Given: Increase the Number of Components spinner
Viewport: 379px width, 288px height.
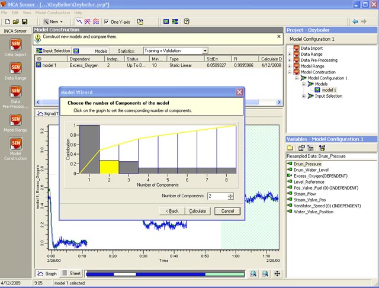Looking at the screenshot, I should pyautogui.click(x=230, y=194).
